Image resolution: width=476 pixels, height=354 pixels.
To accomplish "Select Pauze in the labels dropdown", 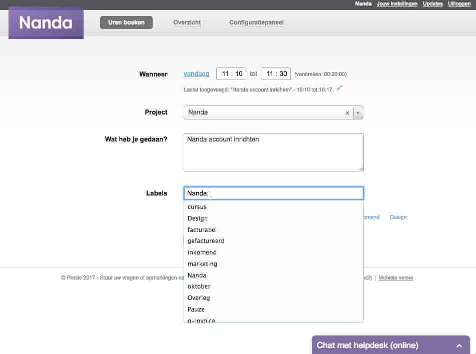I will (196, 309).
